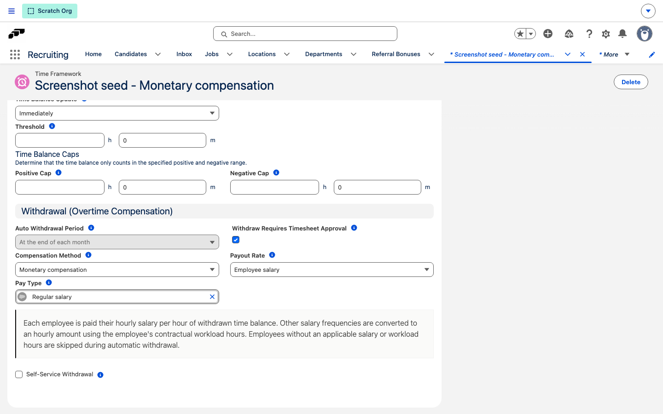Open the More navigation menu

tap(614, 54)
